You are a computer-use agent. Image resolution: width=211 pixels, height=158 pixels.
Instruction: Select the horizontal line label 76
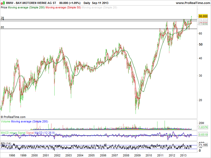[x=2, y=18]
